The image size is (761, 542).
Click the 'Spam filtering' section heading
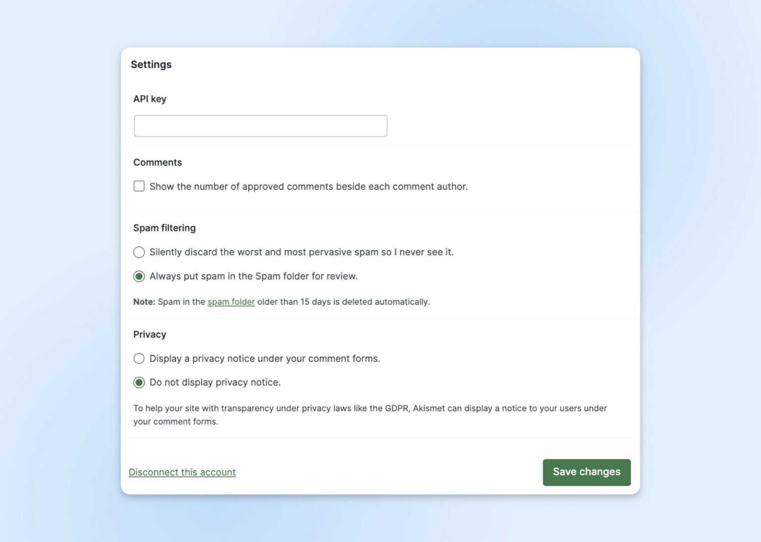[164, 228]
